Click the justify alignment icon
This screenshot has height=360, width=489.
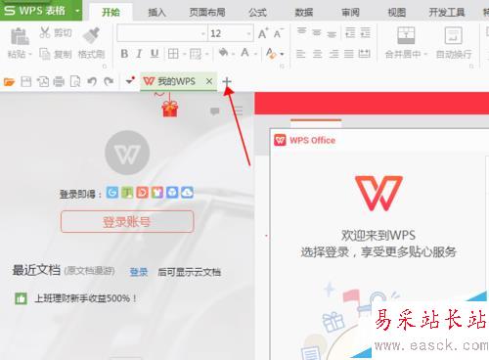349,54
